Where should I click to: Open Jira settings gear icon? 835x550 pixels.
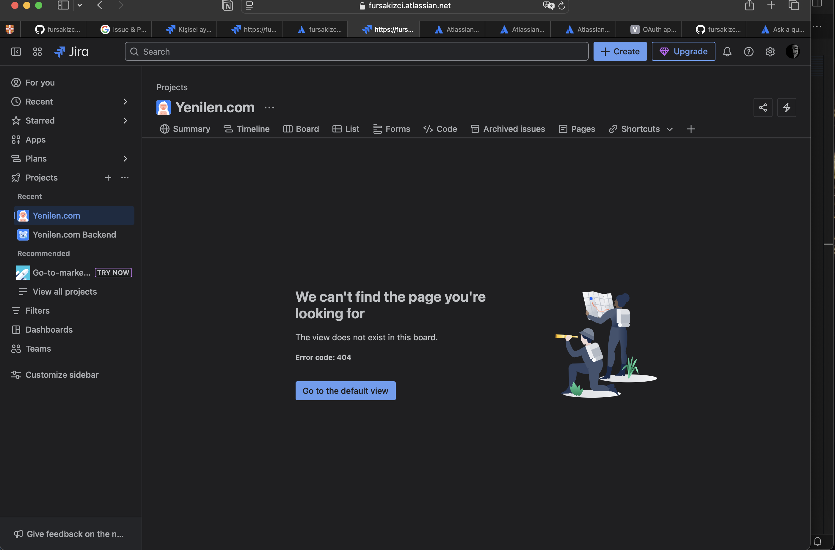pyautogui.click(x=770, y=52)
